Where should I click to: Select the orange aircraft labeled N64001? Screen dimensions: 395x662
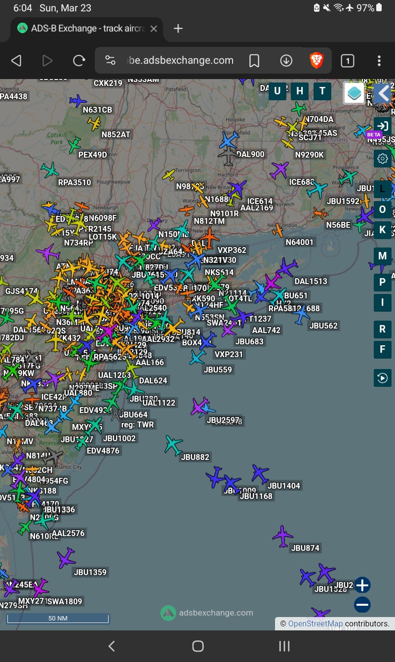278,230
